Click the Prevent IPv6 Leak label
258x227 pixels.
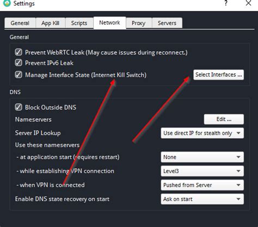tap(49, 63)
